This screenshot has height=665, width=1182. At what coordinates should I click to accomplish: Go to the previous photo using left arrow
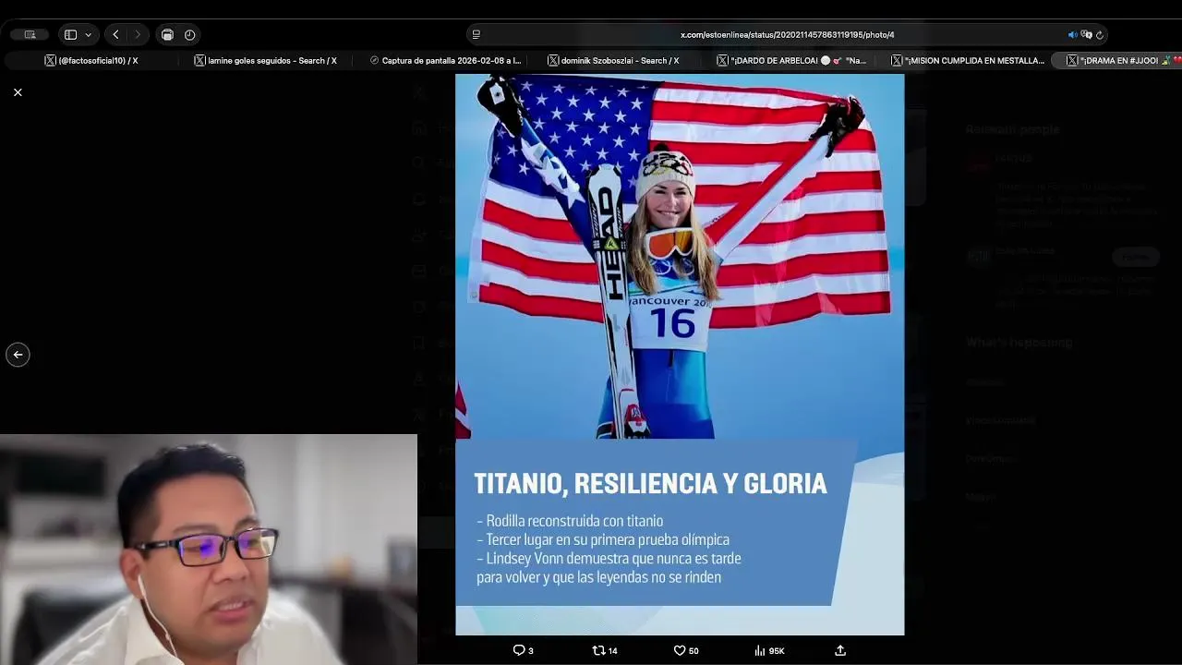click(18, 355)
